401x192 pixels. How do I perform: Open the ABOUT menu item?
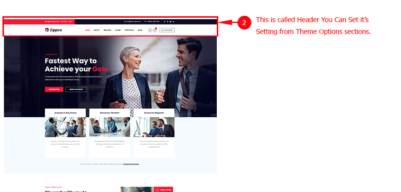coord(97,30)
